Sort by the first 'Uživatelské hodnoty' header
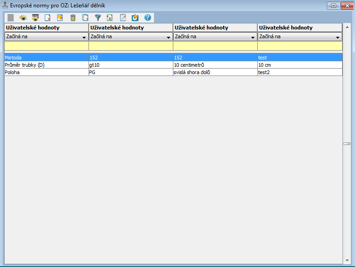355x267 pixels. pyautogui.click(x=46, y=28)
